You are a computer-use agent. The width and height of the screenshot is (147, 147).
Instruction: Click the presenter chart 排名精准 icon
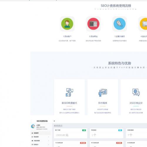pyautogui.click(x=103, y=93)
